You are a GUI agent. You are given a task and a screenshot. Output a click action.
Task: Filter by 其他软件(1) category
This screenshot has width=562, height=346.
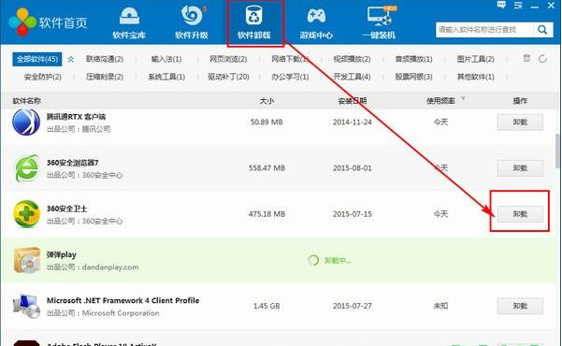(x=476, y=77)
